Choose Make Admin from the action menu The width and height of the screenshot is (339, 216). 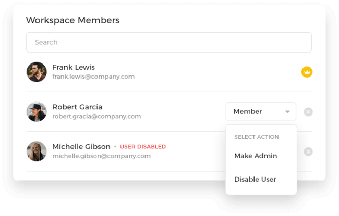pyautogui.click(x=256, y=156)
